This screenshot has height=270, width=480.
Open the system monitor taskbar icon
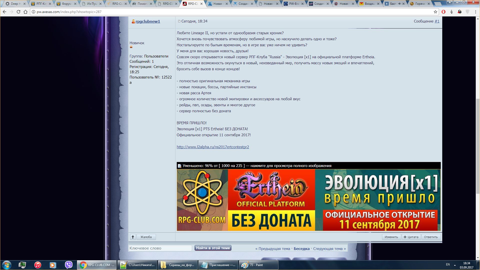pos(22,265)
